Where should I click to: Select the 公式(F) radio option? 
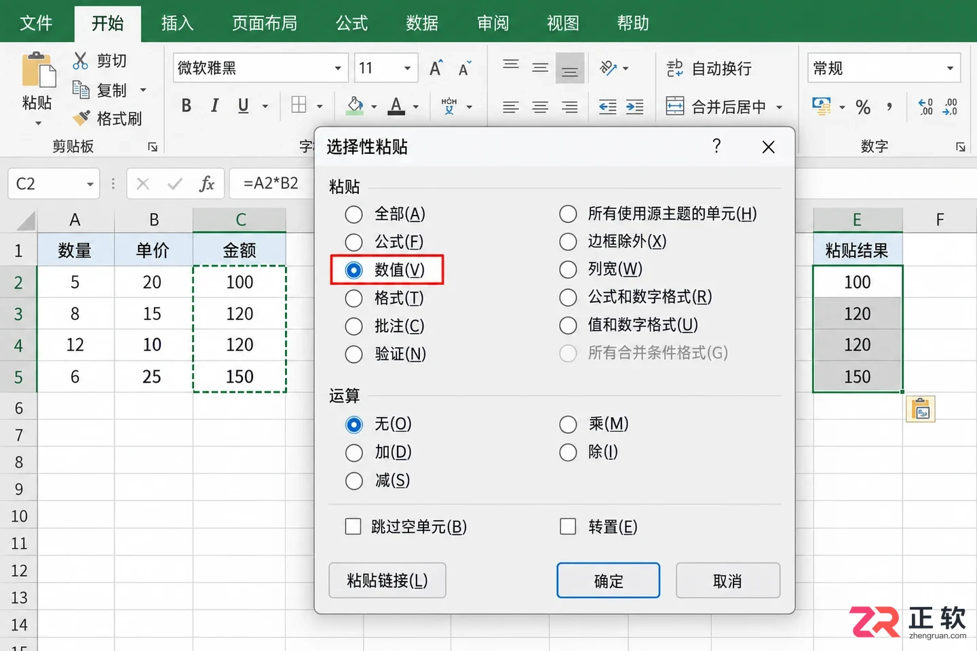(x=353, y=242)
